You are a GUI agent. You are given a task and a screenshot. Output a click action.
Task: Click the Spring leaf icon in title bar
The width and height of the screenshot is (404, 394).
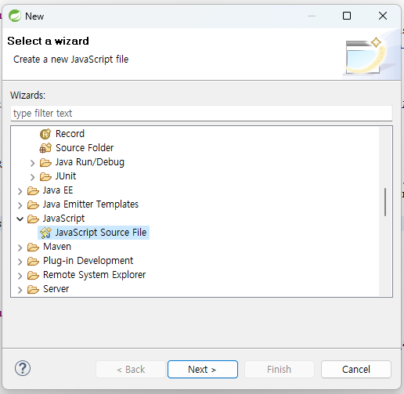[15, 16]
